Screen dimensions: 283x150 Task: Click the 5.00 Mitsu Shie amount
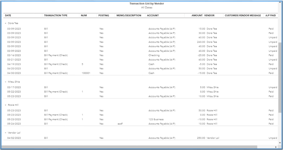click(x=203, y=87)
